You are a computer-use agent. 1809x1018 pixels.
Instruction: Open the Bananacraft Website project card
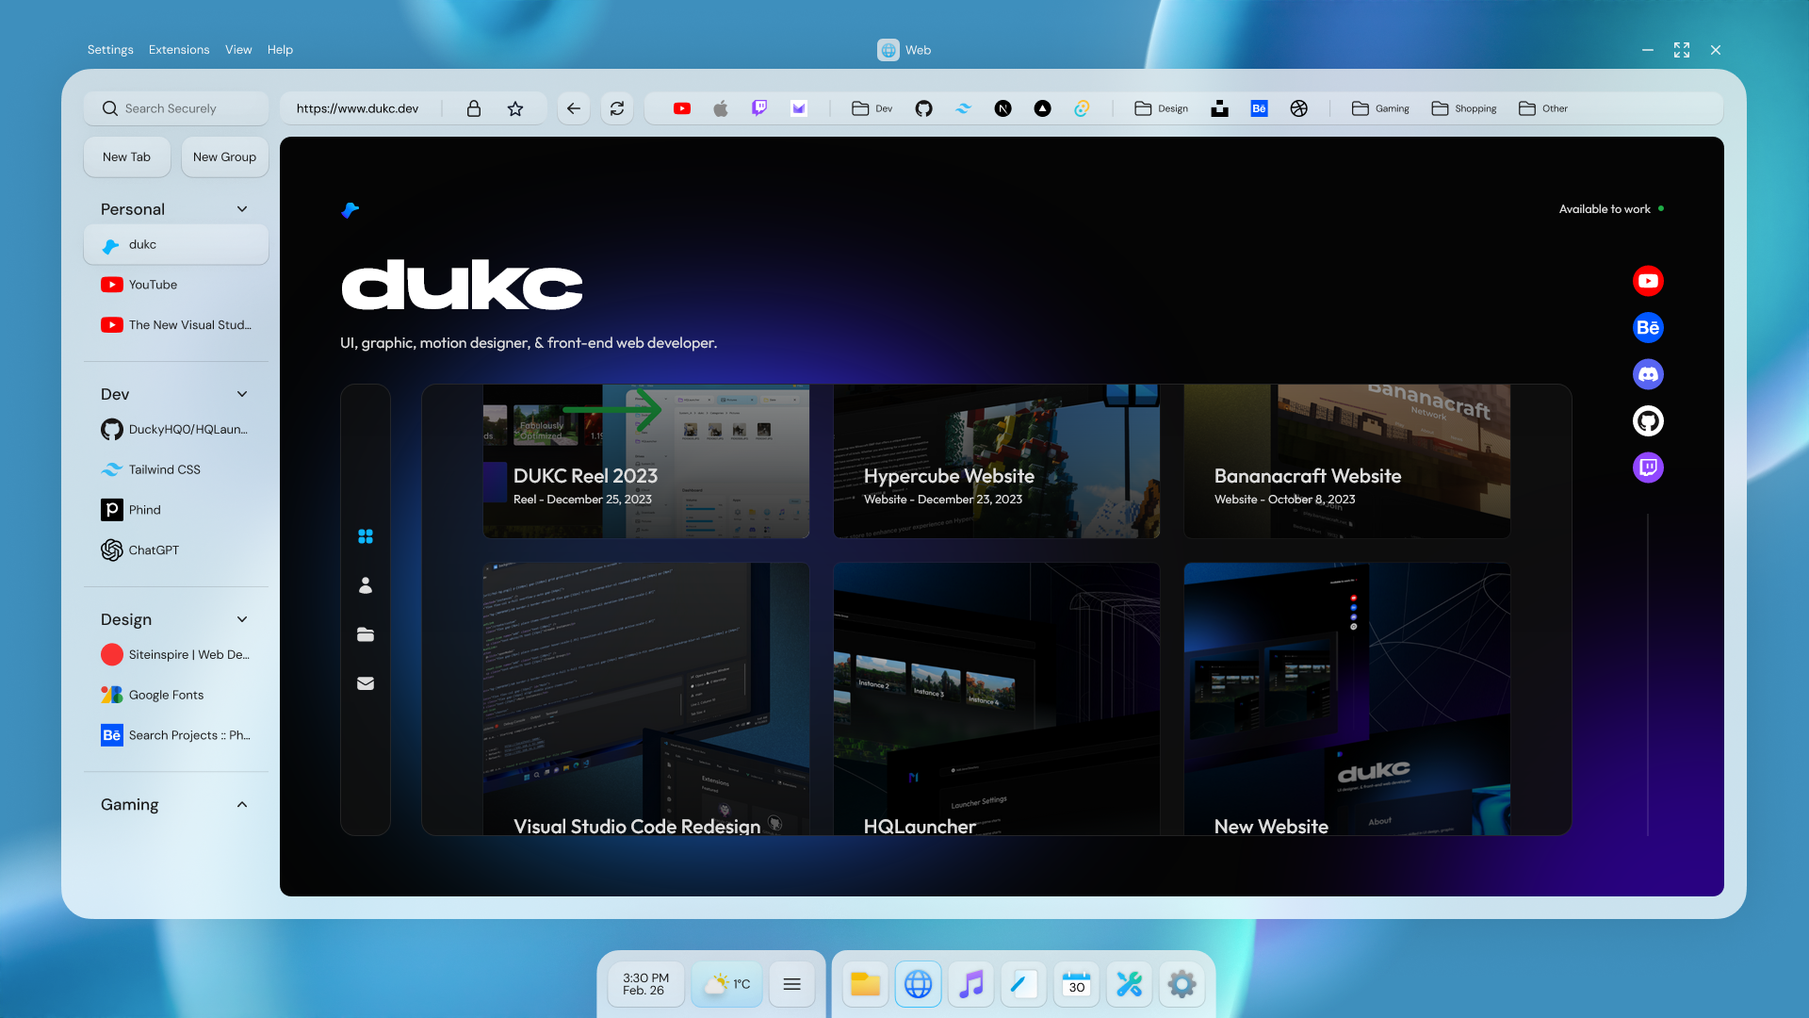click(x=1347, y=461)
